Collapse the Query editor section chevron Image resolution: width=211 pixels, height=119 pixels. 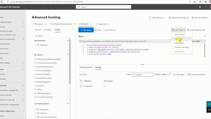pyautogui.click(x=205, y=36)
